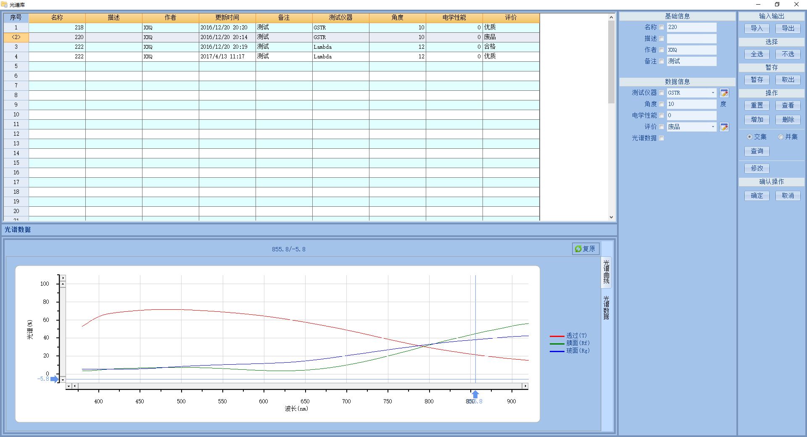Click the 查询 query button
Viewport: 807px width, 437px height.
757,151
